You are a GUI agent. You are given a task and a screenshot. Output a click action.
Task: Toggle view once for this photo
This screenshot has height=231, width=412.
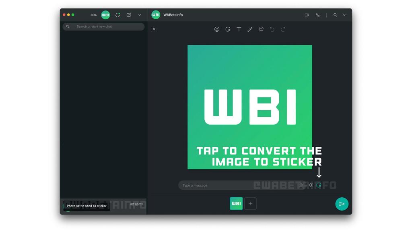point(311,185)
